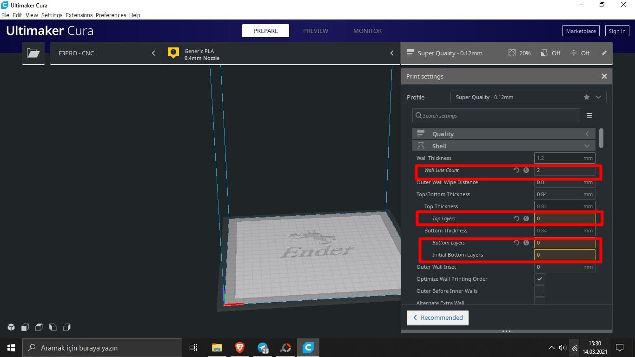Click Cura icon in taskbar
The image size is (635, 357).
[x=308, y=348]
